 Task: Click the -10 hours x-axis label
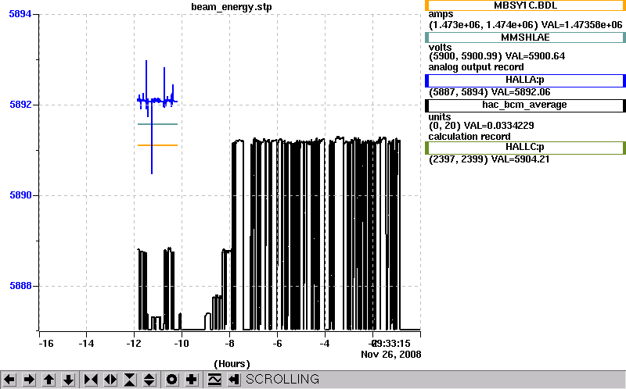(x=182, y=344)
